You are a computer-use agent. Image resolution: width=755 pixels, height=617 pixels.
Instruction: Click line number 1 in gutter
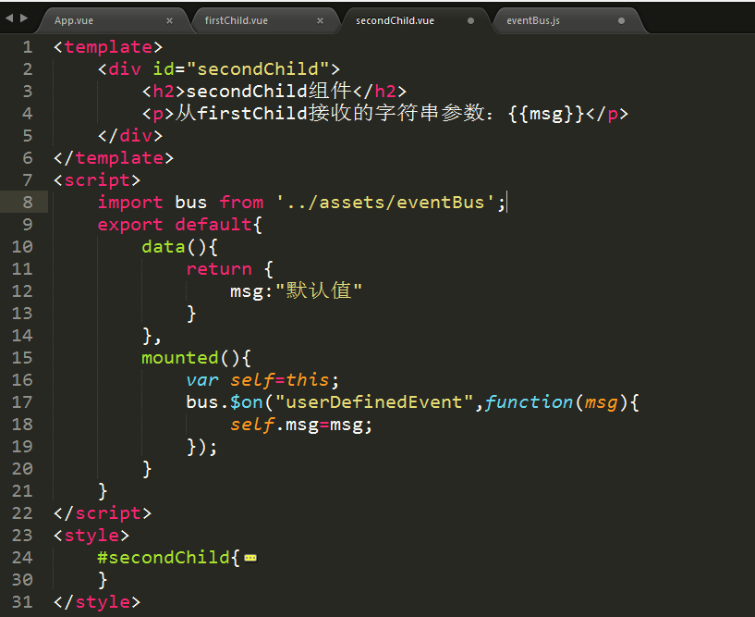click(x=28, y=47)
